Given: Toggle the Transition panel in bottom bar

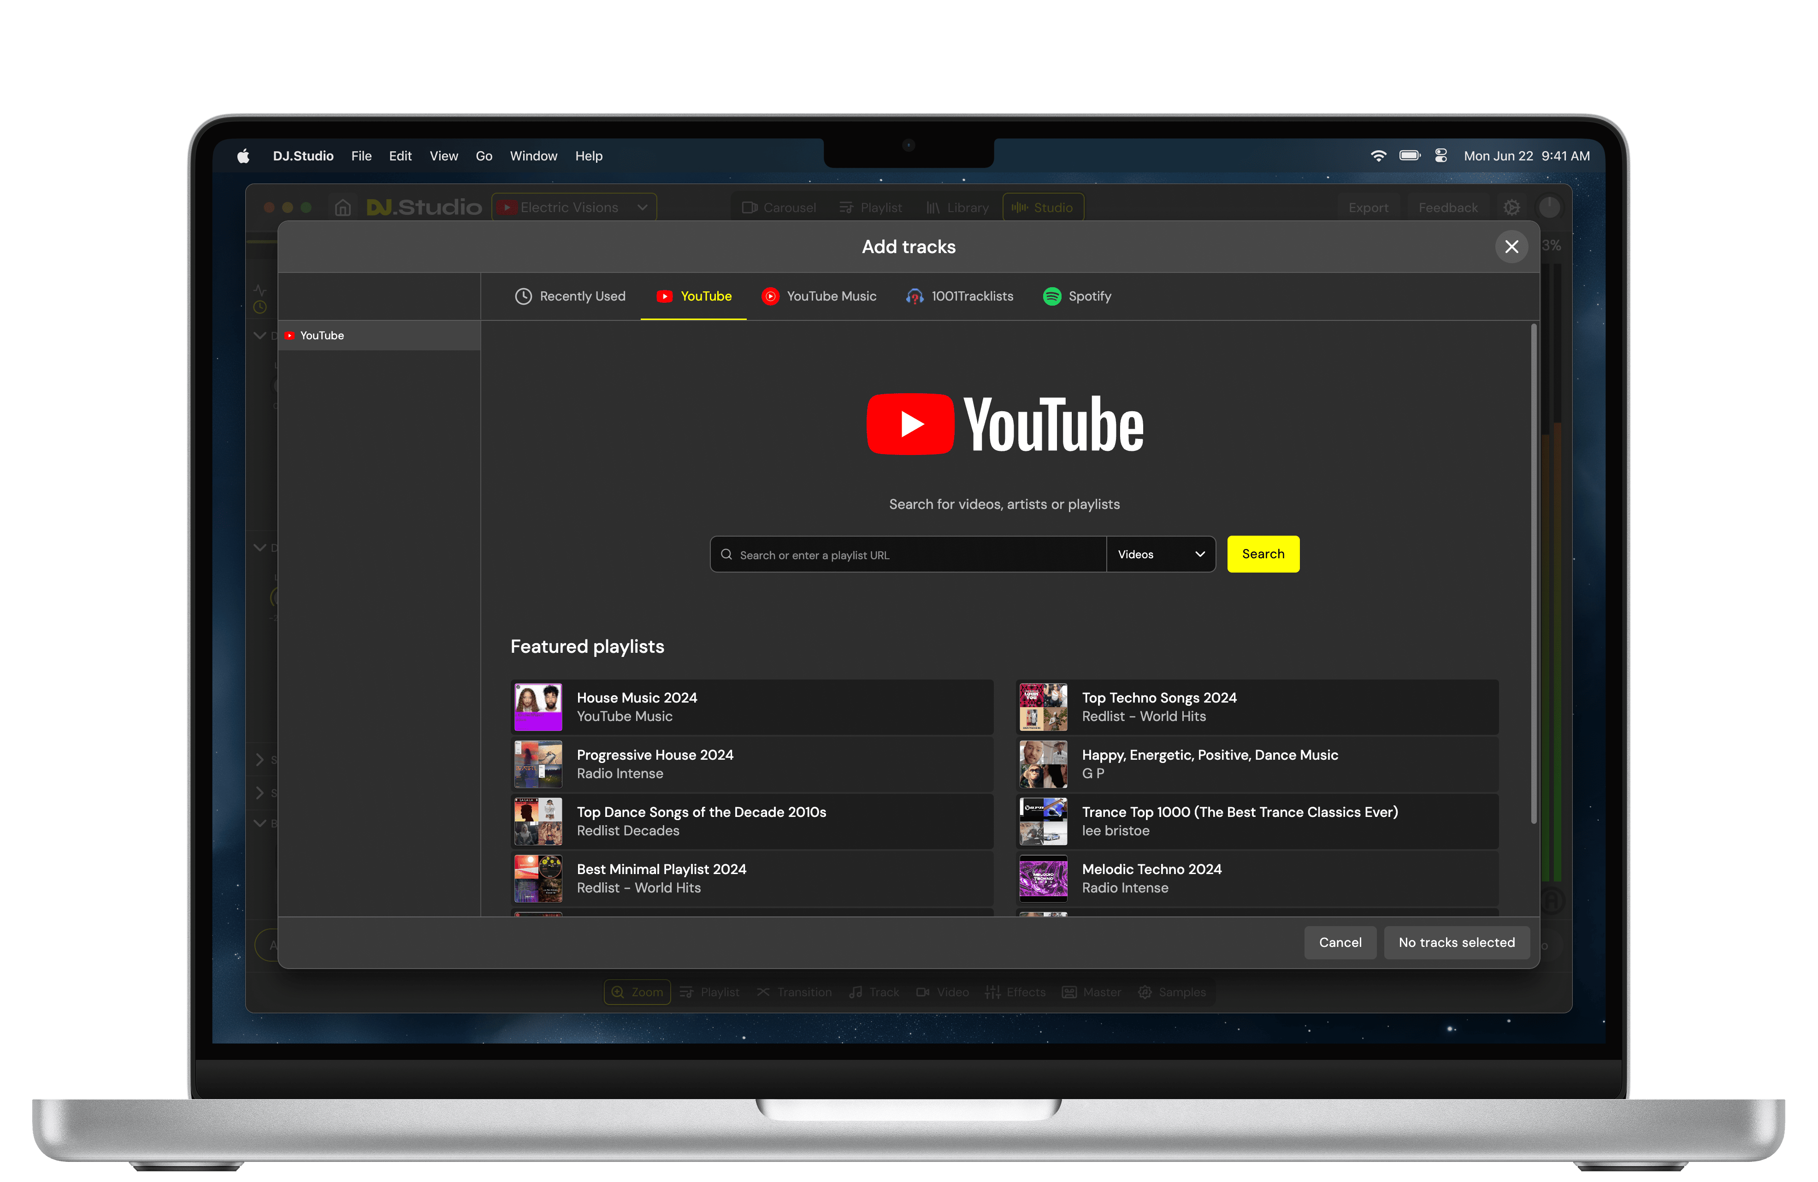Looking at the screenshot, I should [794, 993].
